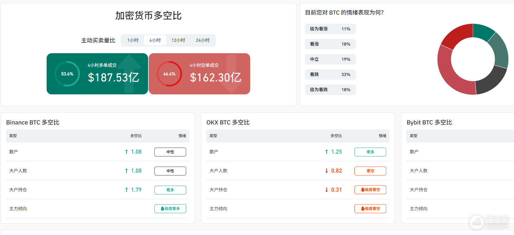
Task: Choose the 看跌 33% sentiment option
Action: 330,74
